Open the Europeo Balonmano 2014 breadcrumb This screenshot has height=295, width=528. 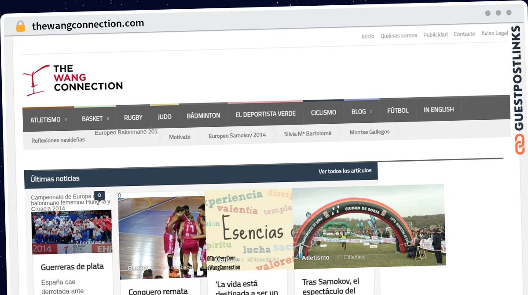126,132
